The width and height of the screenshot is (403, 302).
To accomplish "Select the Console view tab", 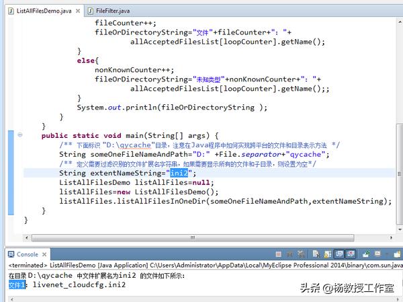I will tap(28, 254).
